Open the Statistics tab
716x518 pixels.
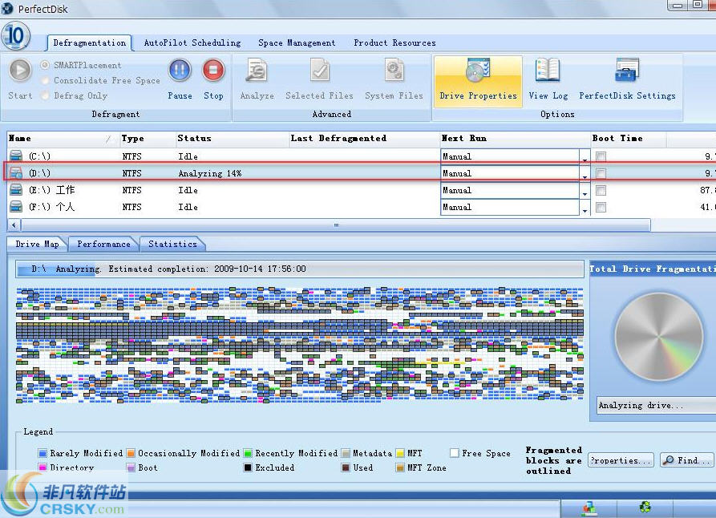(173, 244)
